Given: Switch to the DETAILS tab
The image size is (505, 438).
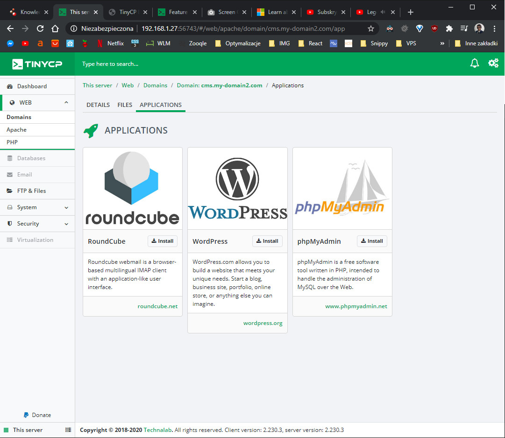Looking at the screenshot, I should pyautogui.click(x=98, y=105).
